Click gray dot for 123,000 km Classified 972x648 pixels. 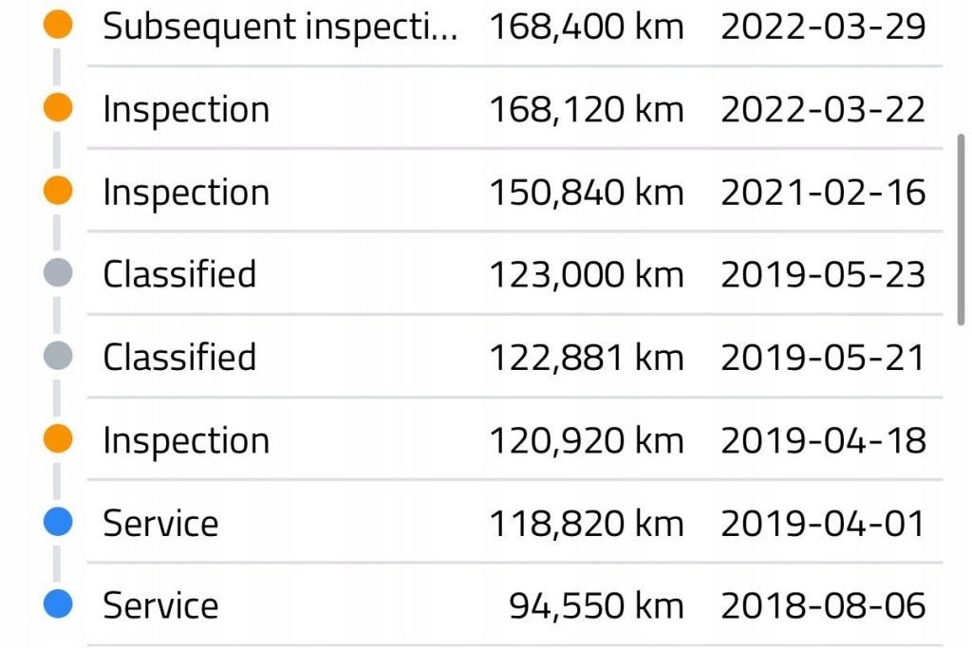(x=58, y=272)
